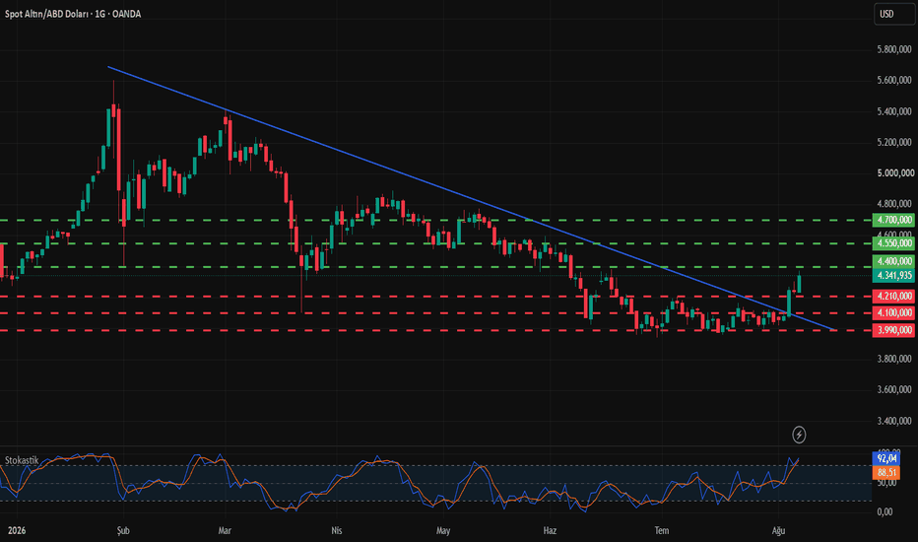Screen dimensions: 918x542
Task: Click the May month label on time axis
Action: (443, 531)
